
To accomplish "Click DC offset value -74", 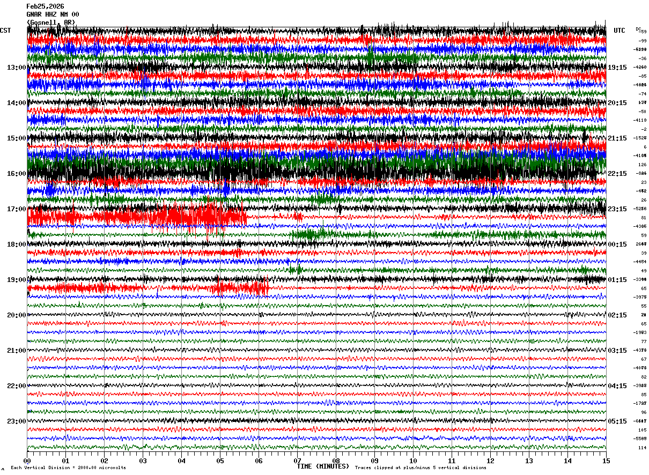I will click(642, 94).
